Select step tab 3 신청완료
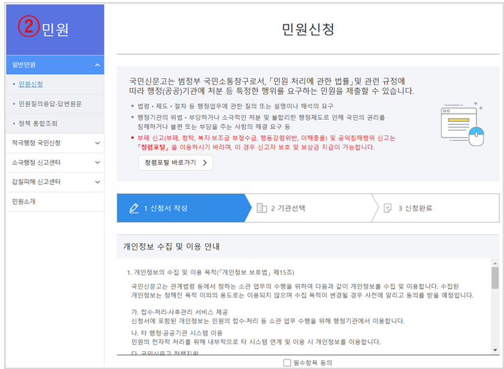This screenshot has height=369, width=504. click(x=435, y=208)
